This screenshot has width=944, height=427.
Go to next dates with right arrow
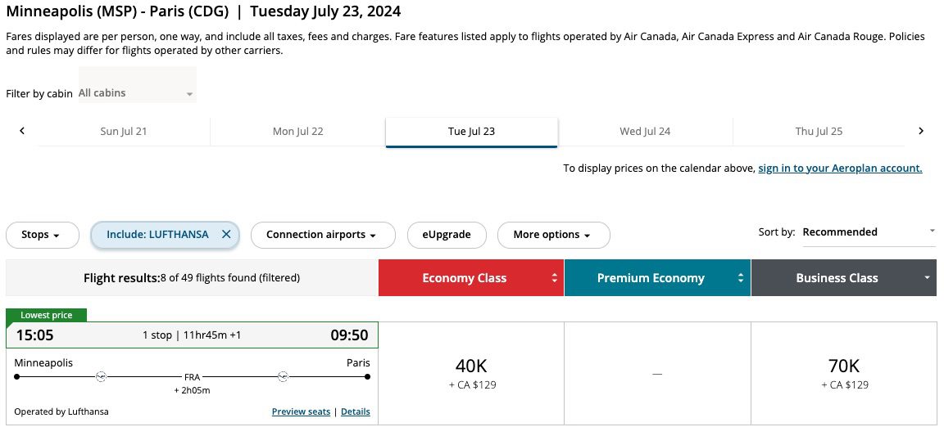coord(921,131)
